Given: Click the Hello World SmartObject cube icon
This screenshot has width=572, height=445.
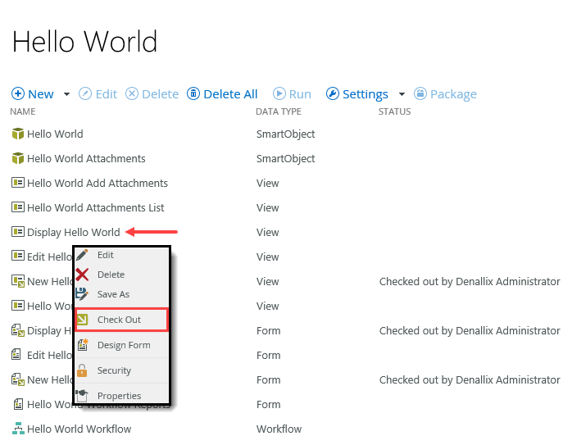Looking at the screenshot, I should [x=18, y=134].
